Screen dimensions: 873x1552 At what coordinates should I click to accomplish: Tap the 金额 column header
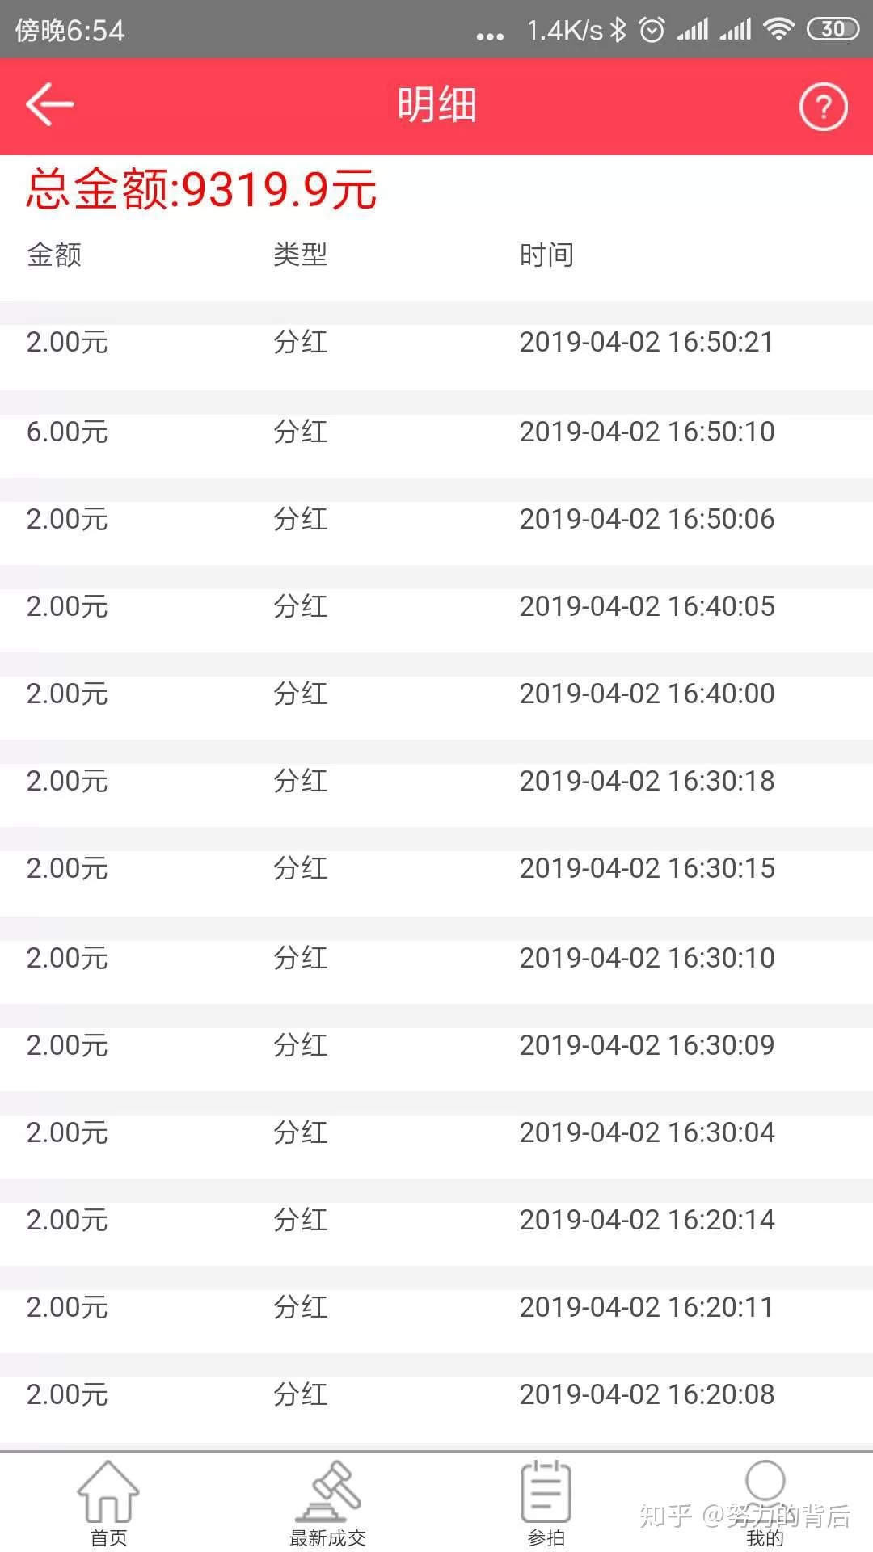(x=54, y=255)
